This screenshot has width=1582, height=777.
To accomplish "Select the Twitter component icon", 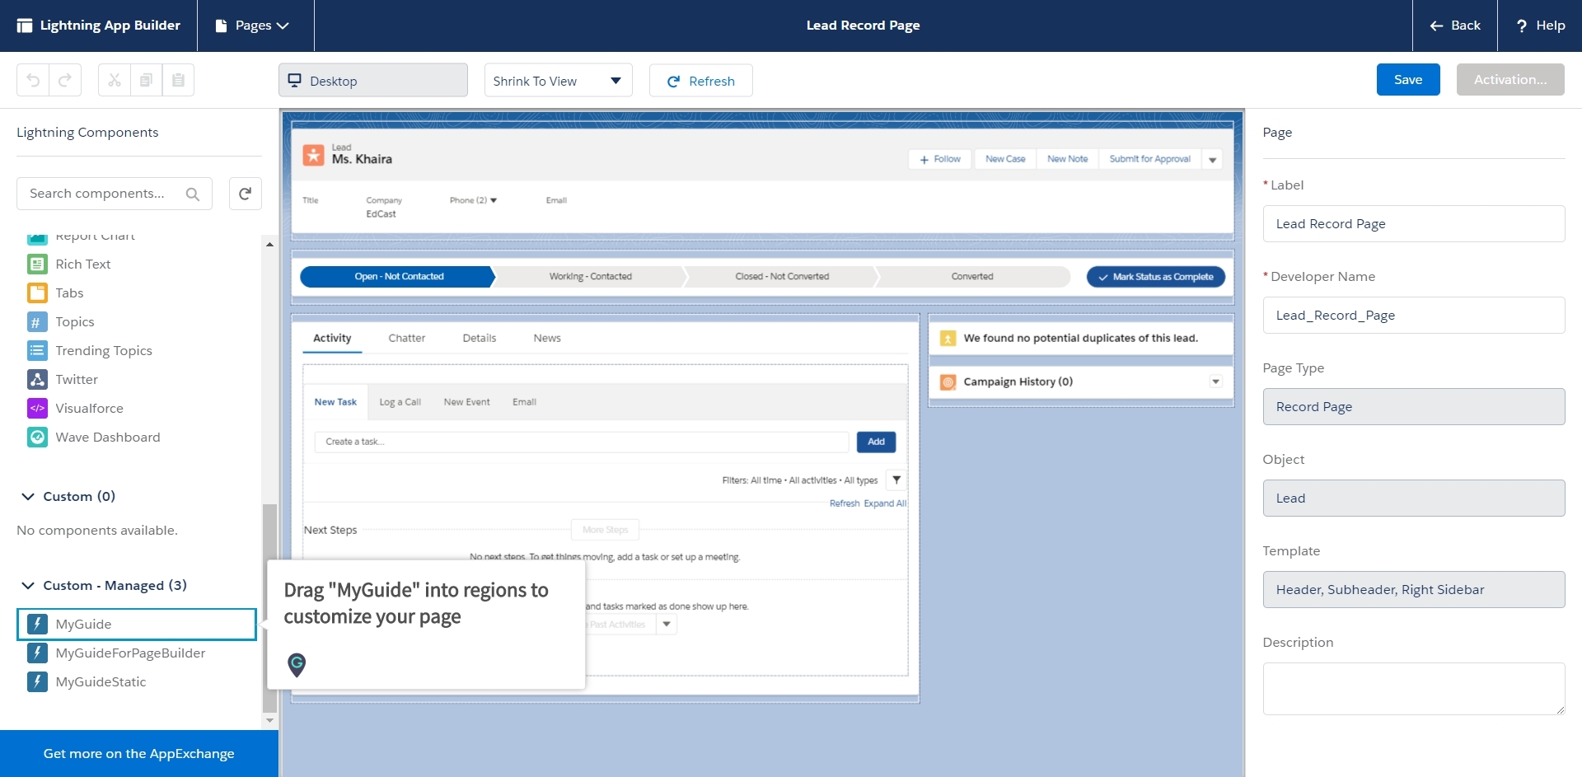I will (x=37, y=379).
